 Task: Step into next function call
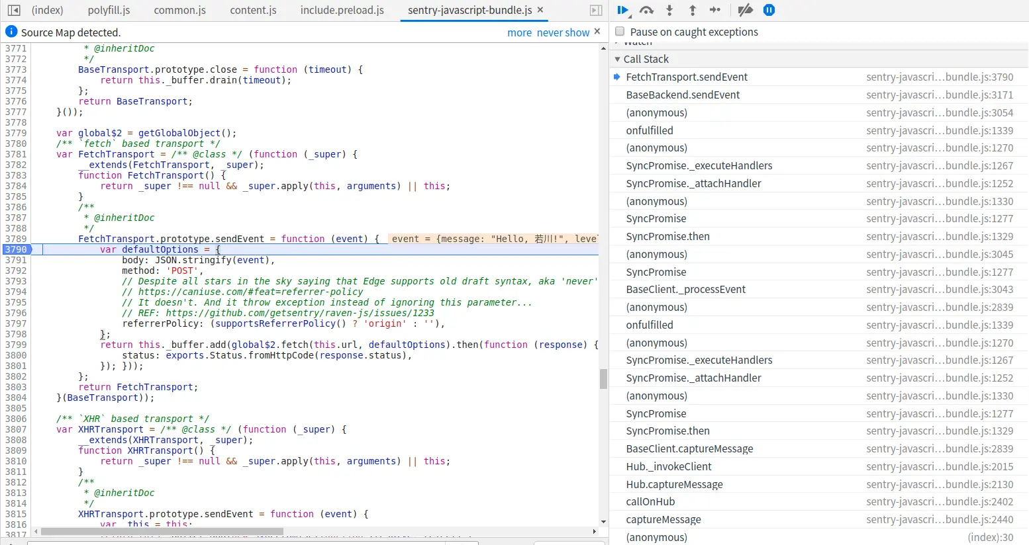tap(669, 10)
